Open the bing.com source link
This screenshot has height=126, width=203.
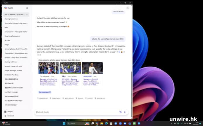coord(80,98)
